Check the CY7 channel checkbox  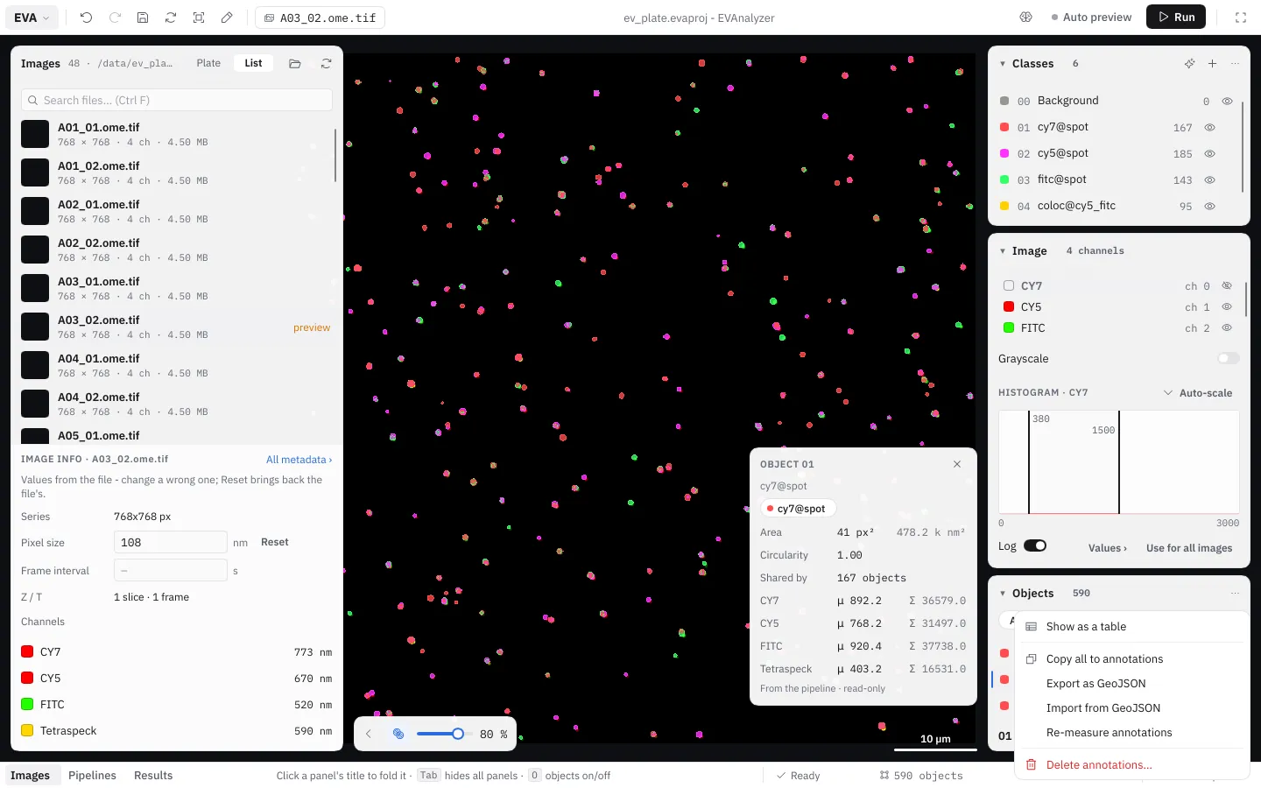[1009, 285]
